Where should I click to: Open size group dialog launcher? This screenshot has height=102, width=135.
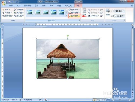pyautogui.click(x=124, y=20)
